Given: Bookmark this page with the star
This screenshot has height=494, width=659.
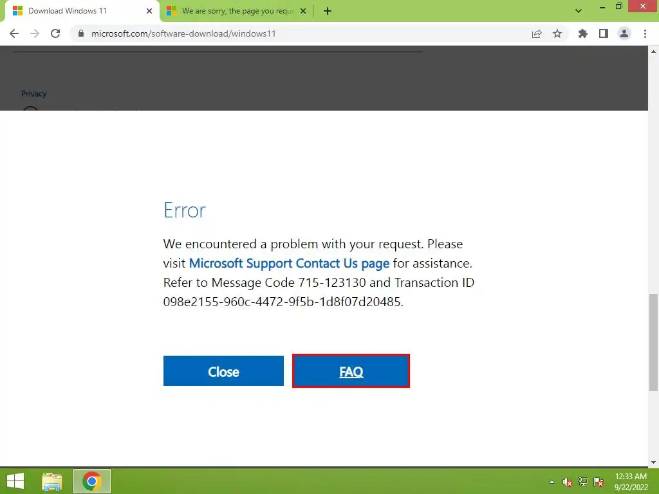Looking at the screenshot, I should tap(557, 33).
